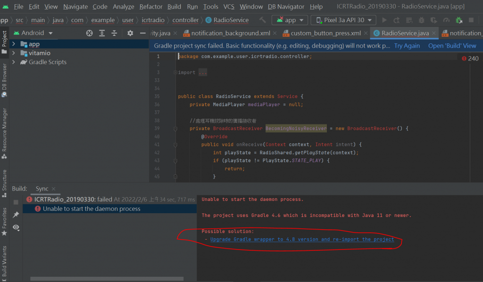Image resolution: width=483 pixels, height=282 pixels.
Task: Expand the Gradle Scripts node
Action: coord(14,62)
